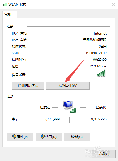Click sent bytes value 5,771,999

52,119
